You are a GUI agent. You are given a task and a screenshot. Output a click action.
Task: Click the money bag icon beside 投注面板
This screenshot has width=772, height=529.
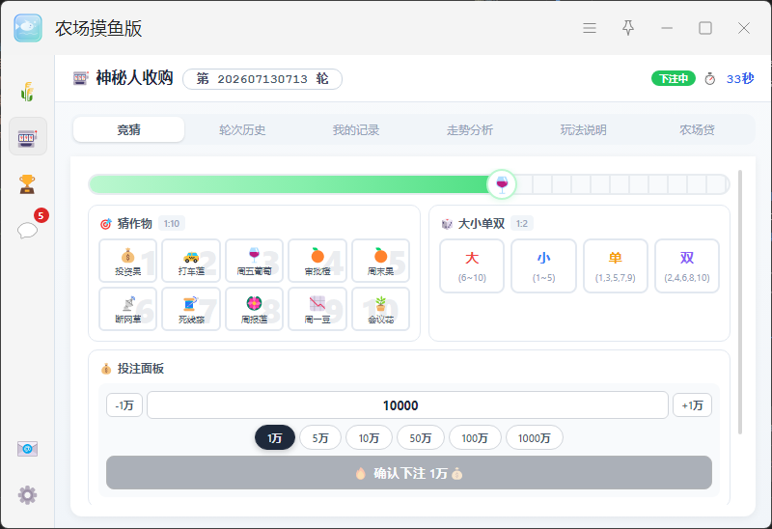pos(106,369)
